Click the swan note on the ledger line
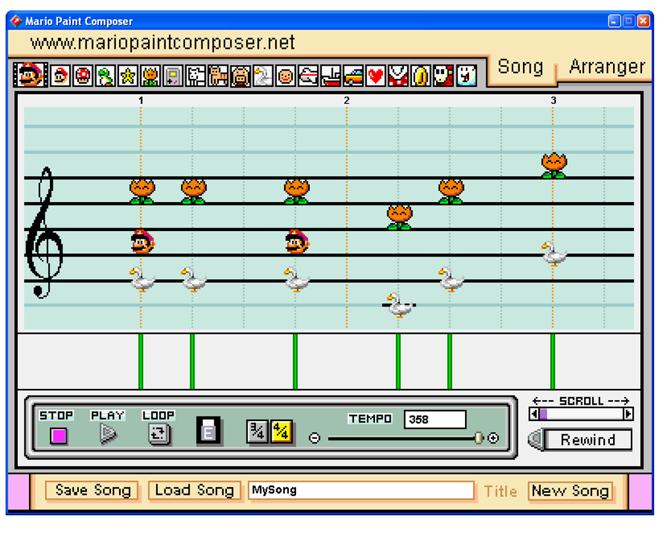The width and height of the screenshot is (671, 533). point(399,305)
